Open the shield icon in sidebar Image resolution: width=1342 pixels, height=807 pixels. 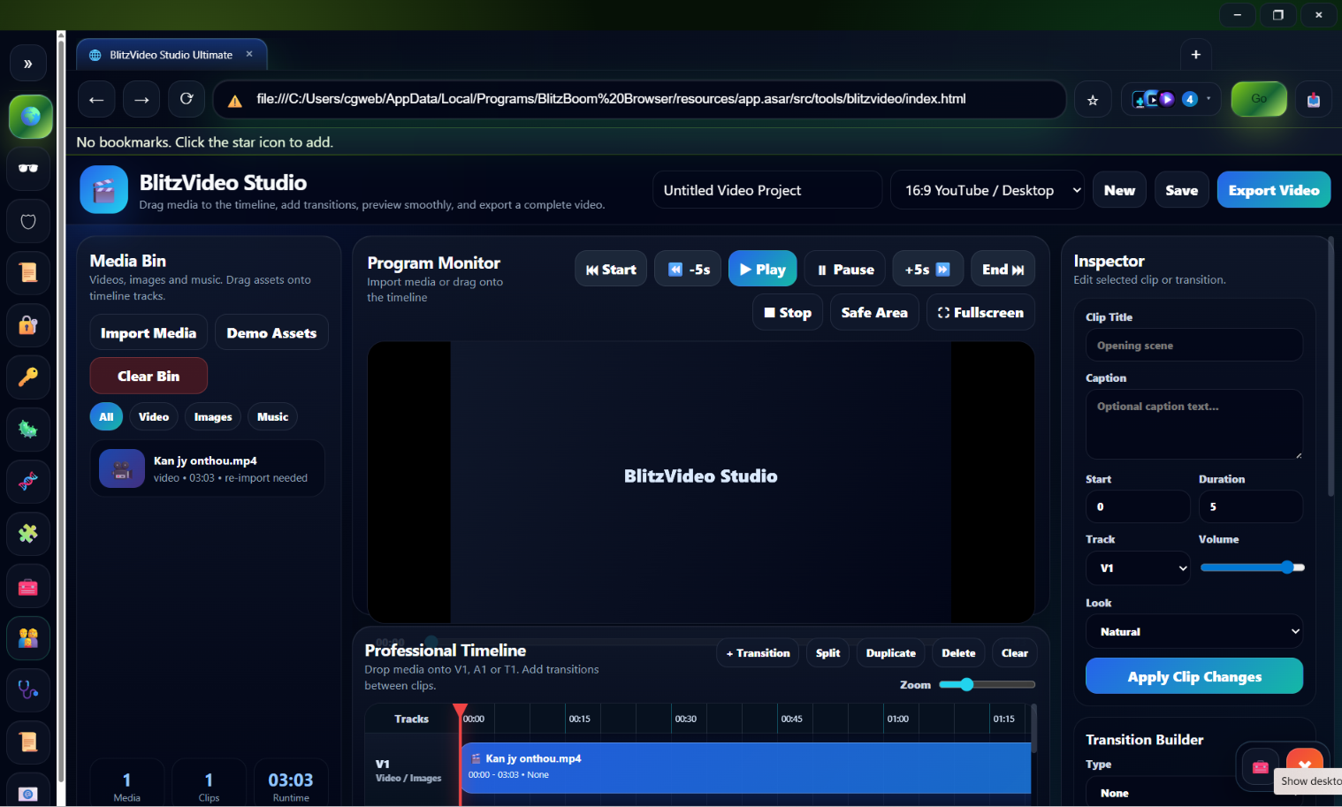click(28, 221)
